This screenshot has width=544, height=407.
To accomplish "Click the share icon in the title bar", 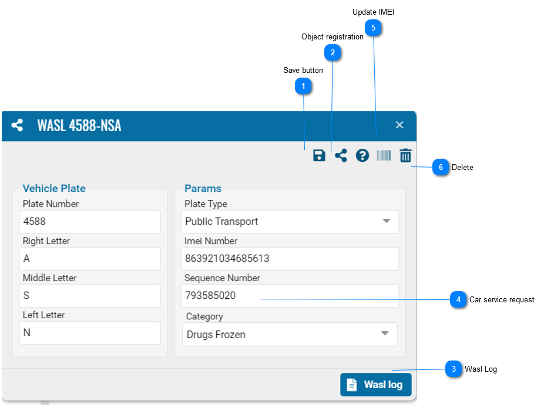I will (x=18, y=125).
